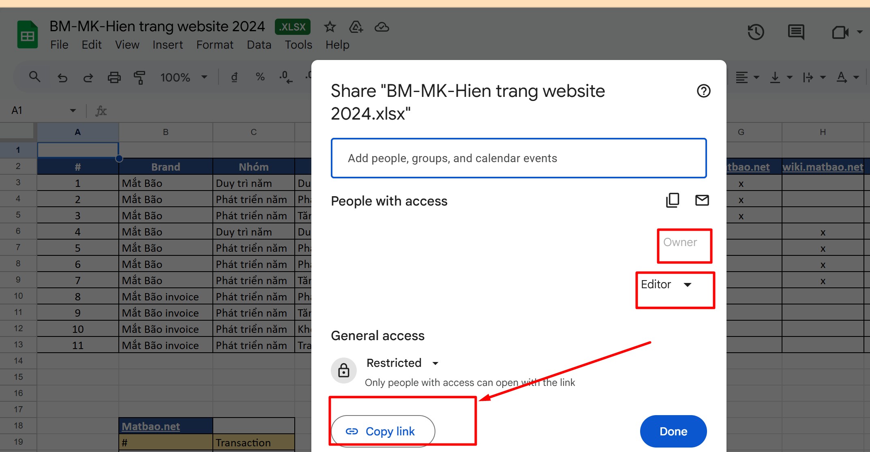
Task: Click the document title text
Action: click(157, 26)
